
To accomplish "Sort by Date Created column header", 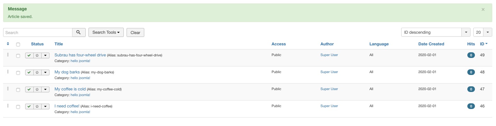I will [x=431, y=44].
